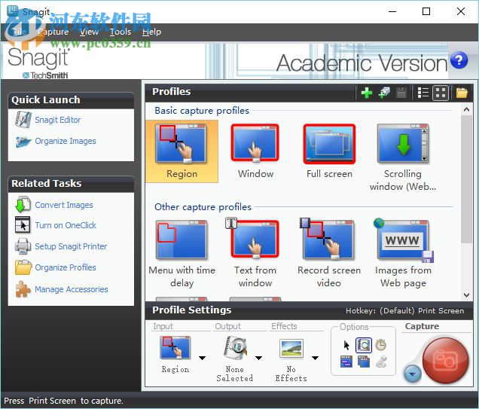Open the View menu
Viewport: 479px width, 409px height.
pos(89,32)
